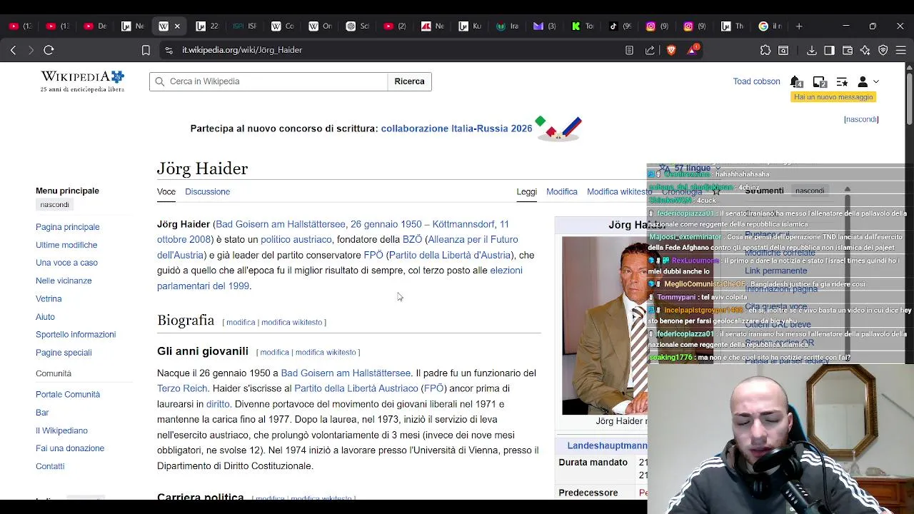Viewport: 914px width, 514px height.
Task: Open the Terzo Reich article link
Action: pyautogui.click(x=182, y=388)
